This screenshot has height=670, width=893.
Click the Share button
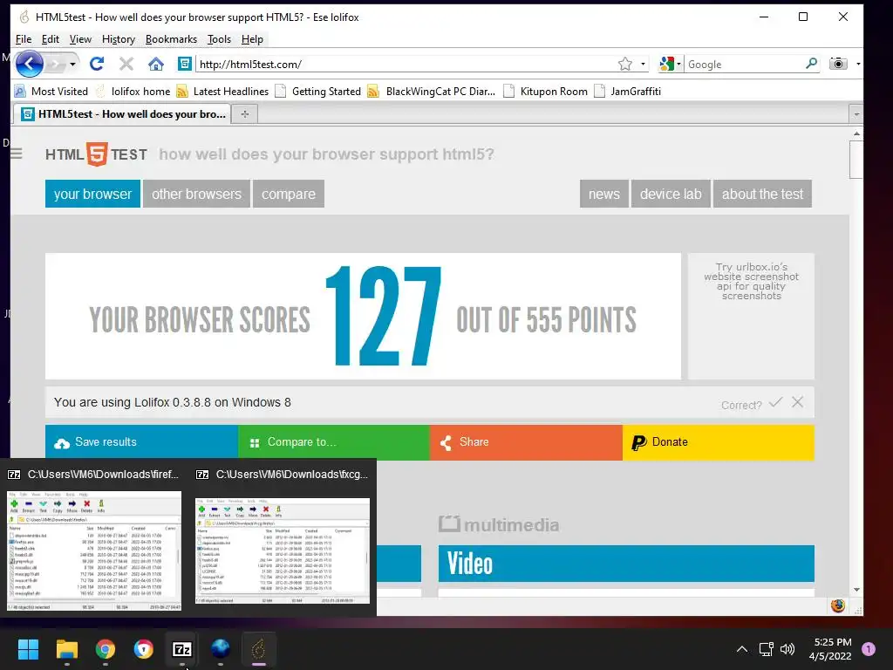coord(526,442)
